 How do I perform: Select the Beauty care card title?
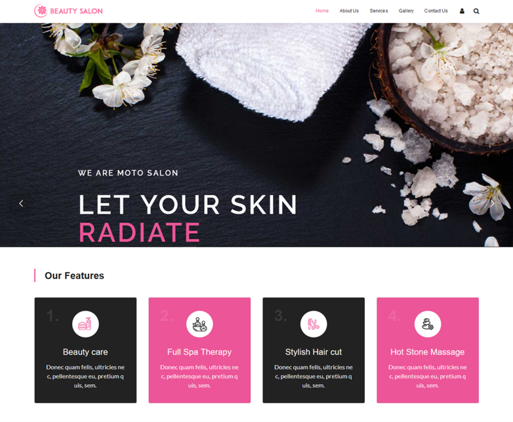click(85, 352)
